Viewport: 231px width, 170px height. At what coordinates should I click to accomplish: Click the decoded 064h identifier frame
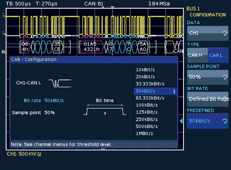(x=25, y=46)
